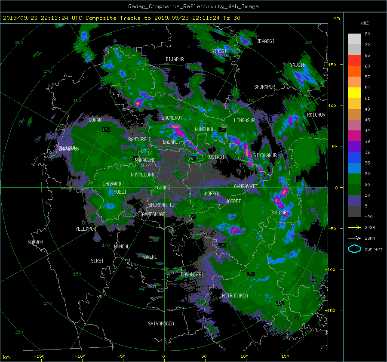Click the JEVARGI city label

[265, 41]
